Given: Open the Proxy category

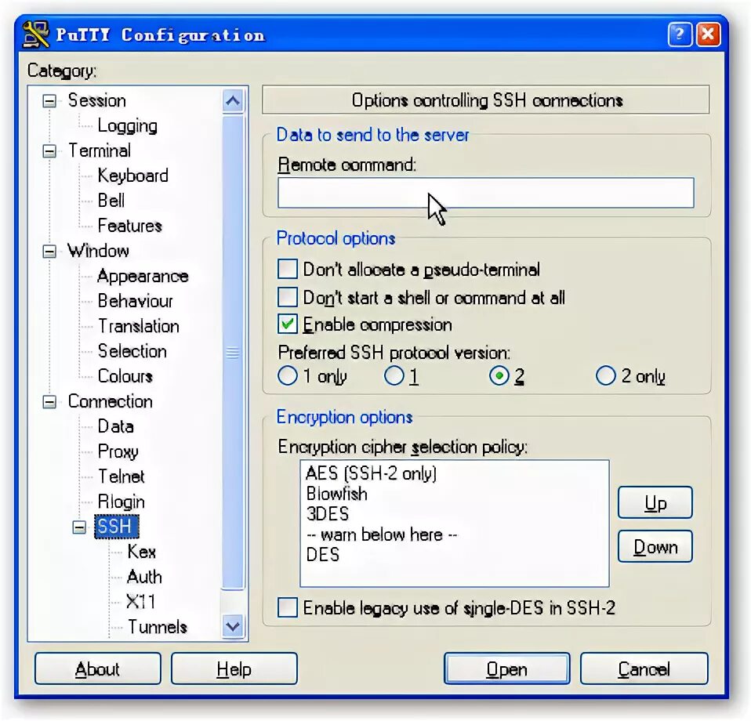Looking at the screenshot, I should pos(118,451).
